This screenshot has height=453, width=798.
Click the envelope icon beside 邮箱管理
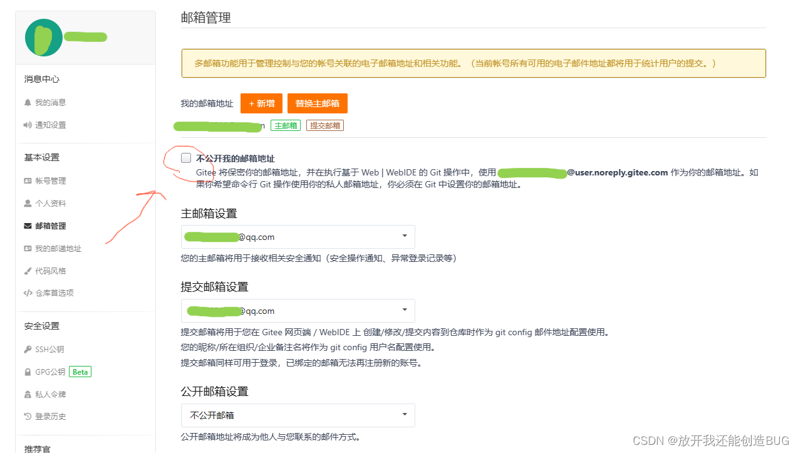[x=28, y=226]
